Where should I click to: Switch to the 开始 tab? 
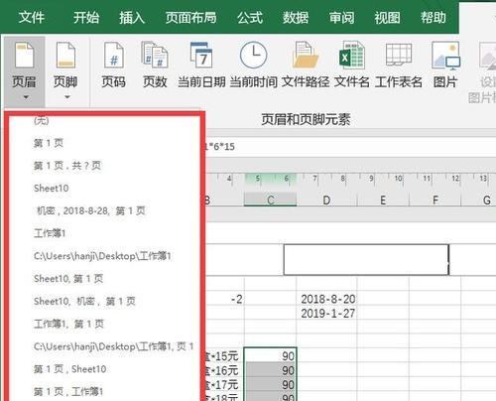click(x=86, y=17)
